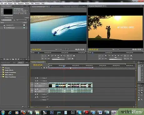Viewport: 144px width, 115px height.
Task: Click Insert button in Source monitor
Action: pyautogui.click(x=69, y=59)
